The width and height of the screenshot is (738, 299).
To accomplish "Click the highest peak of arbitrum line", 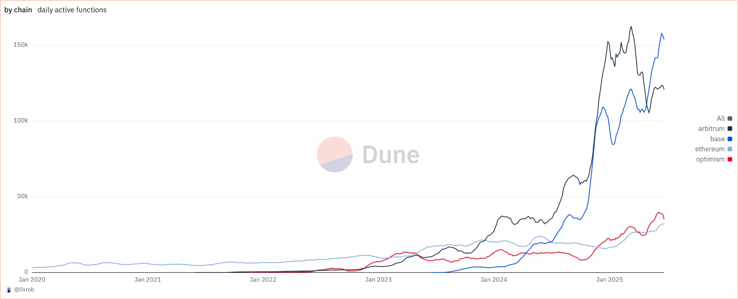I will click(631, 27).
